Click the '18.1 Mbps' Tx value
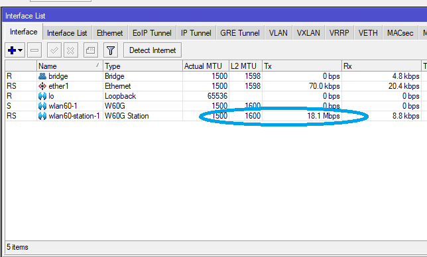427x257 pixels. click(324, 116)
